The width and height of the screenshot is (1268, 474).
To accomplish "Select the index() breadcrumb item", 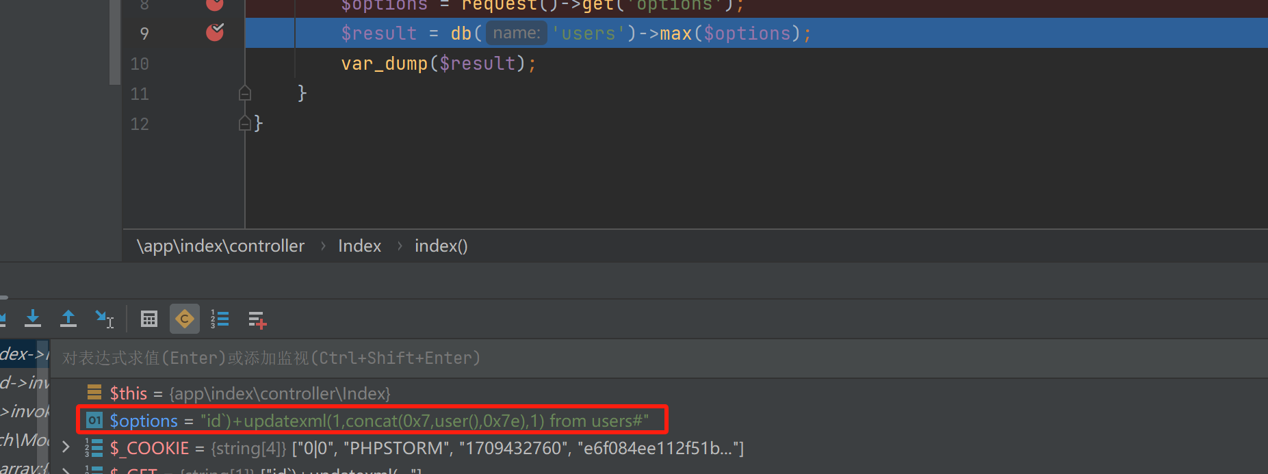I will point(441,246).
